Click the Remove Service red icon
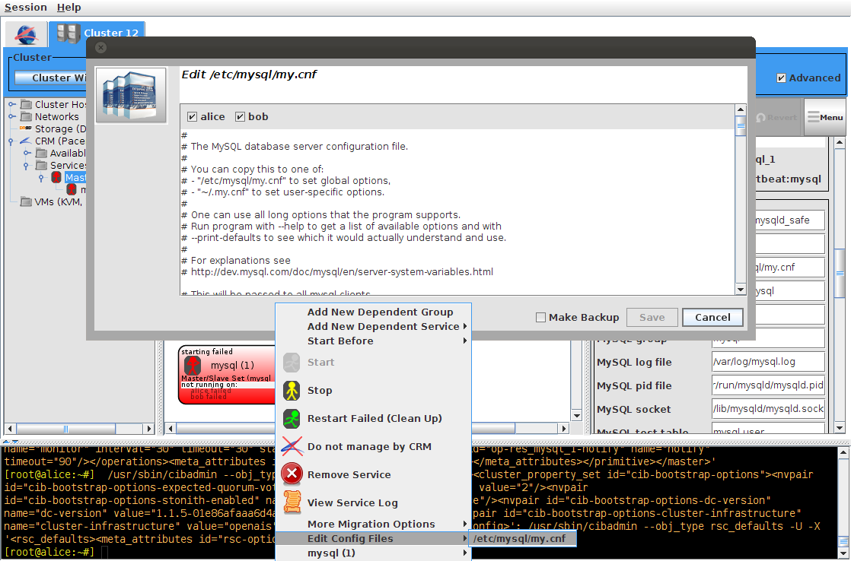This screenshot has height=561, width=851. coord(291,474)
